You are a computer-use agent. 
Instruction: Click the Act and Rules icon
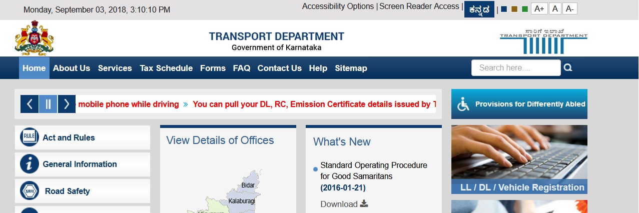click(30, 137)
